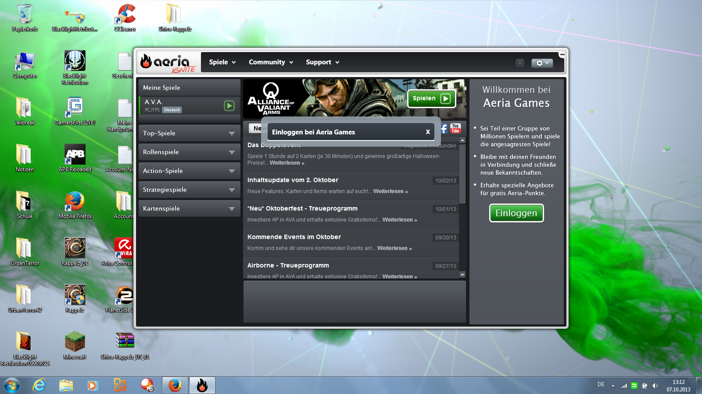Open the news headline 'Inhaltsupdate vom 2. Oktober'
The height and width of the screenshot is (394, 702).
pyautogui.click(x=293, y=180)
